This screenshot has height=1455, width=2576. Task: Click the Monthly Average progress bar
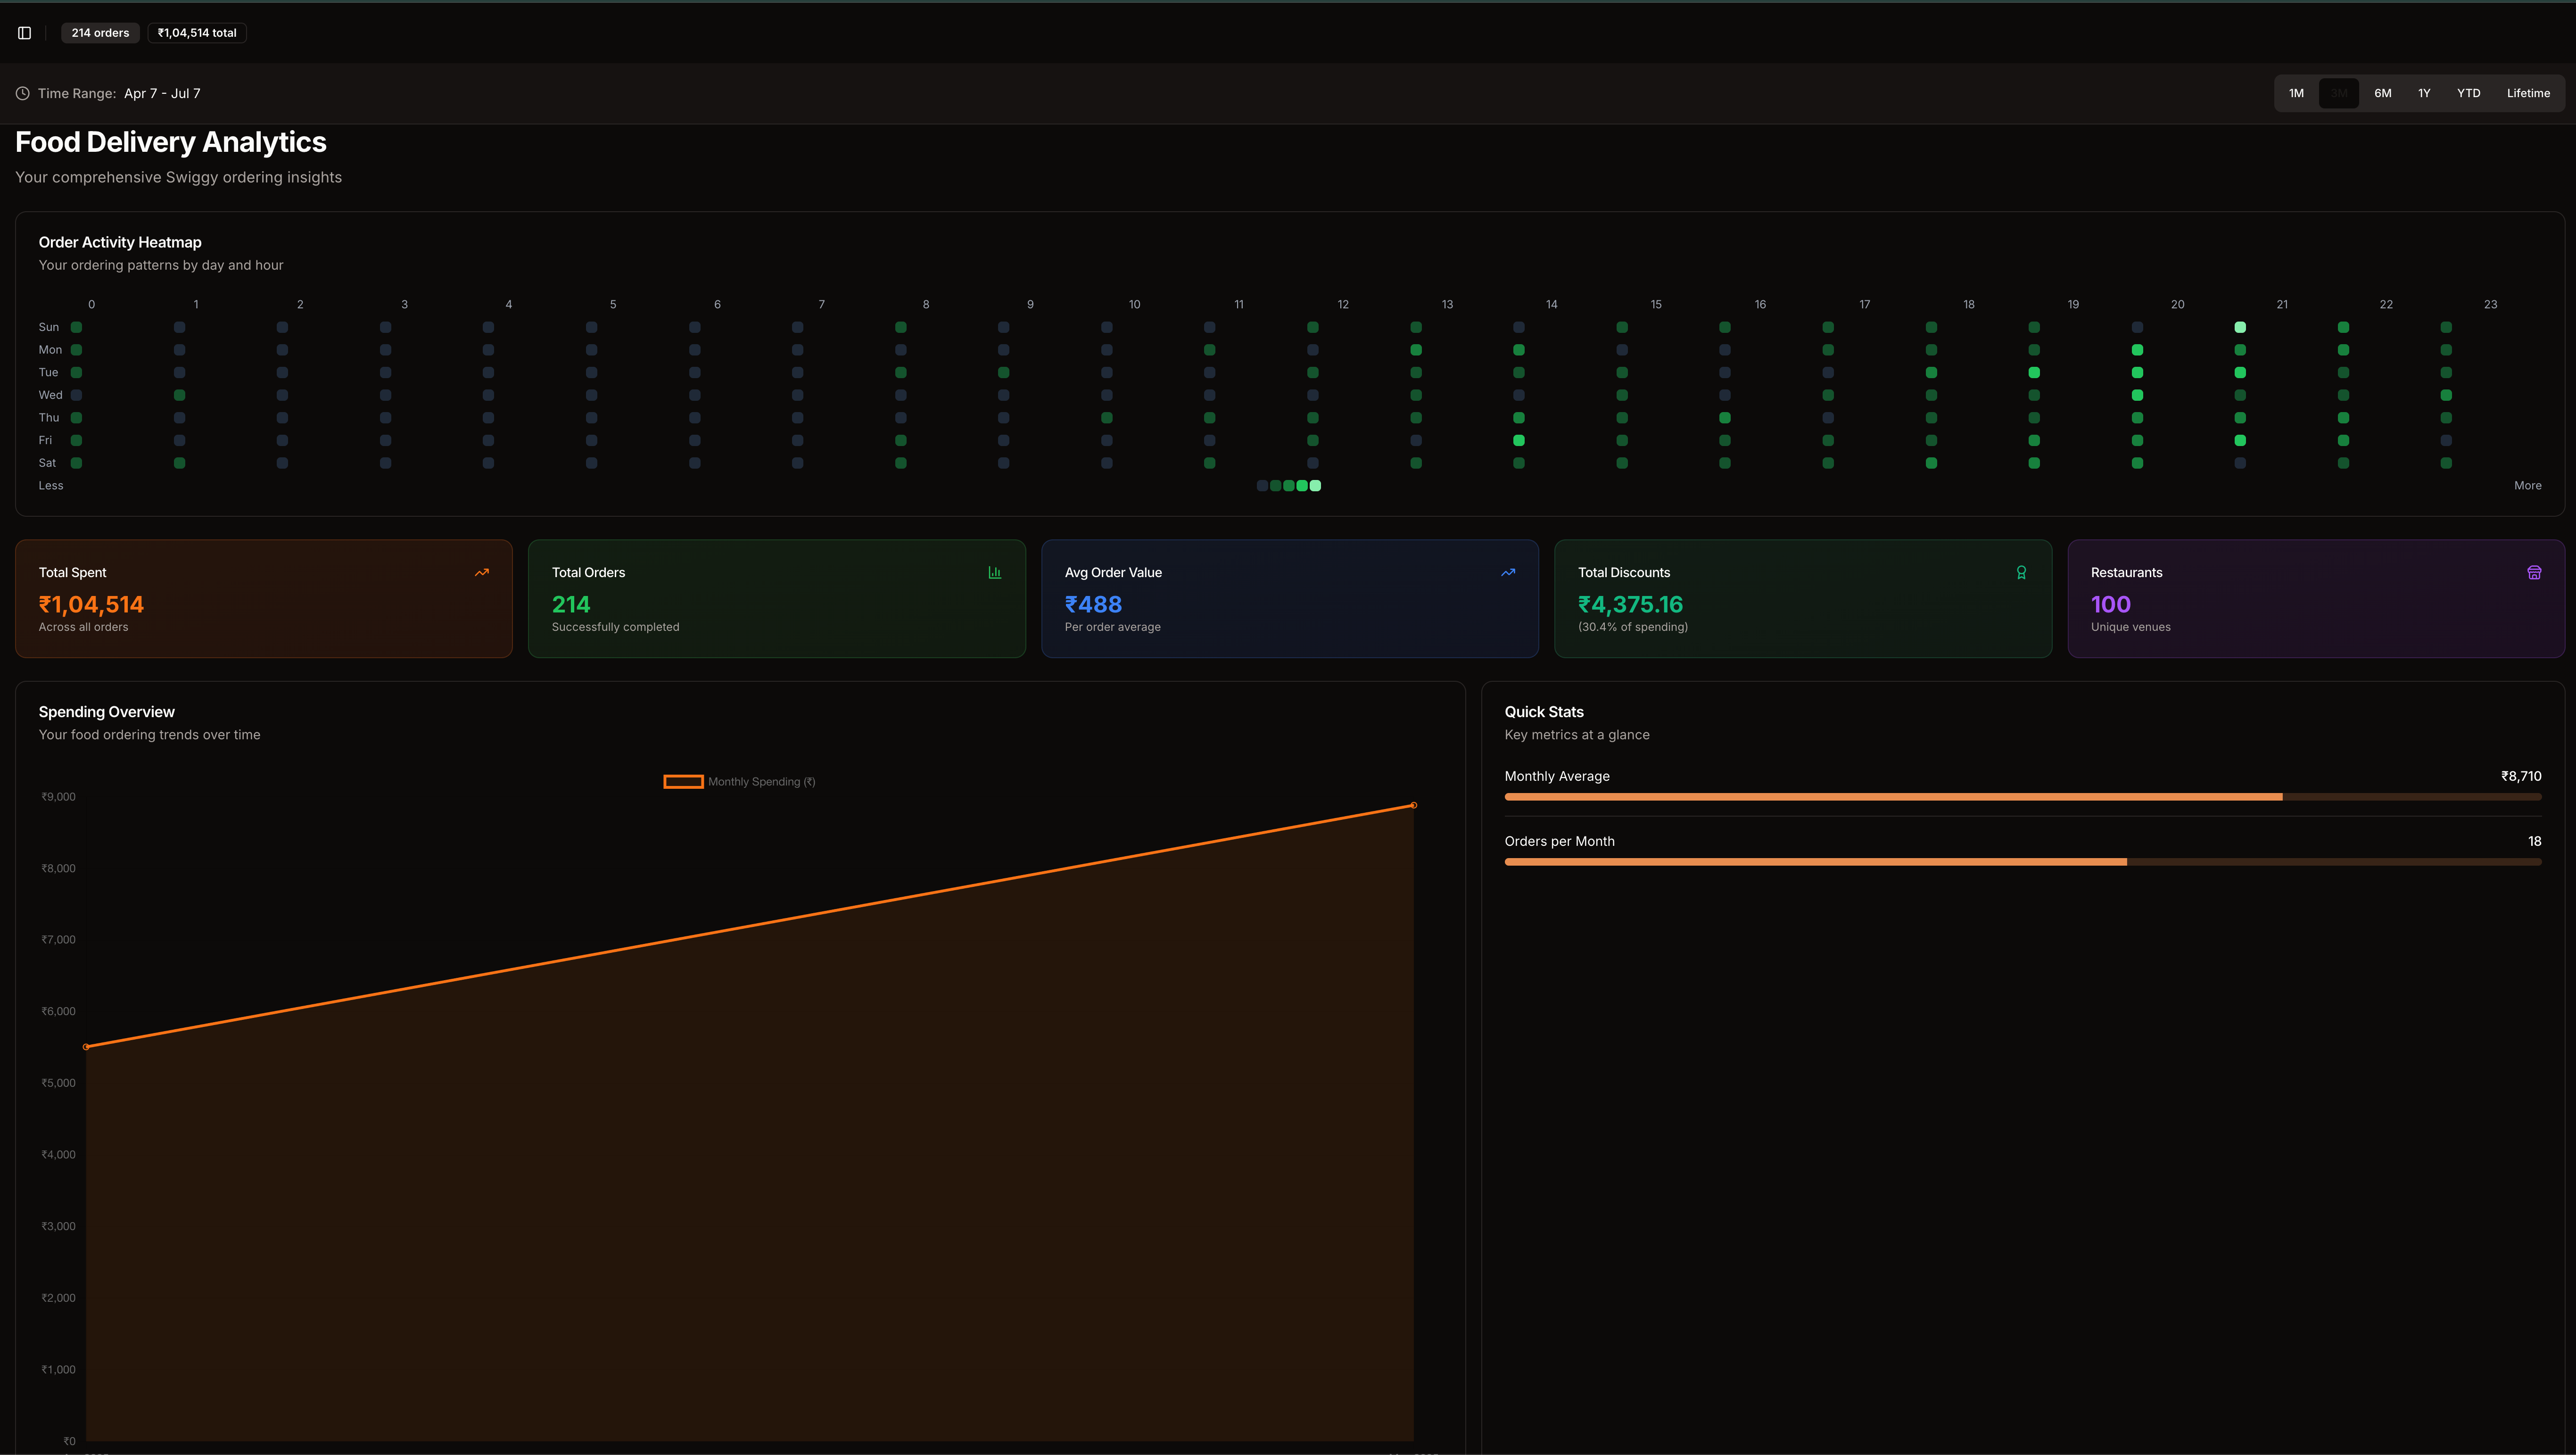coord(2023,797)
